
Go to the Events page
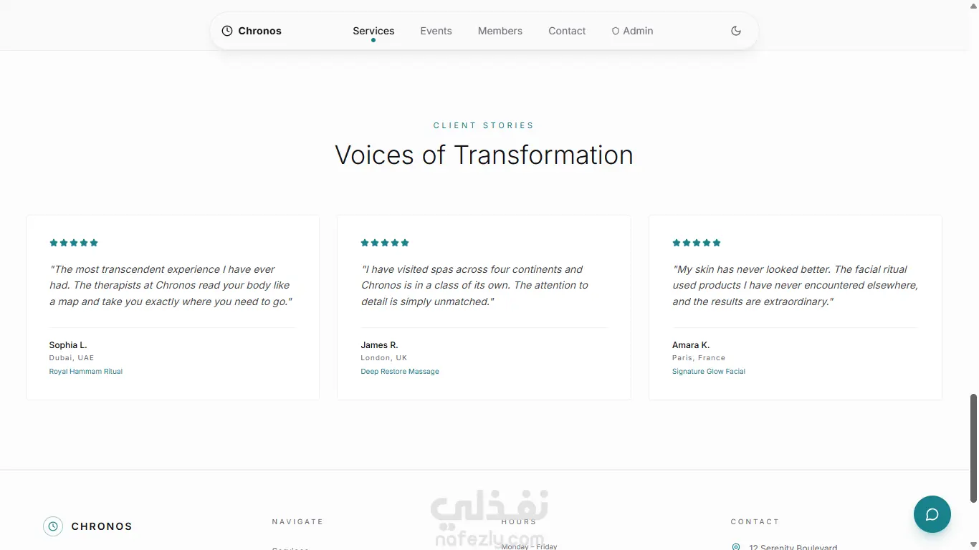point(436,31)
